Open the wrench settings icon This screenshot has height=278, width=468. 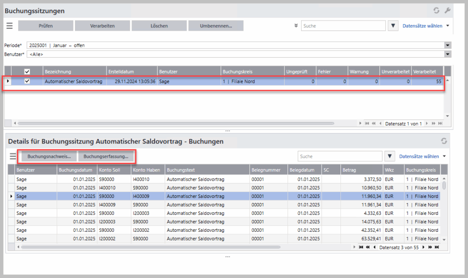pyautogui.click(x=447, y=11)
